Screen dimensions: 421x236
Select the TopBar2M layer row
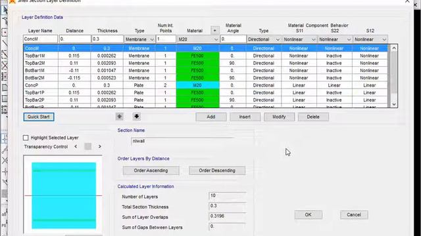point(206,63)
